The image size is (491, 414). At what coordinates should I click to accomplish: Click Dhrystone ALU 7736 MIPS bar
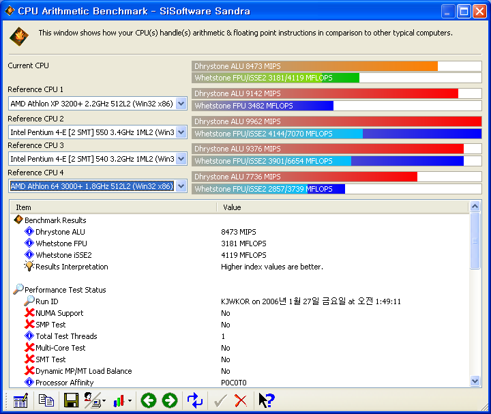point(337,177)
